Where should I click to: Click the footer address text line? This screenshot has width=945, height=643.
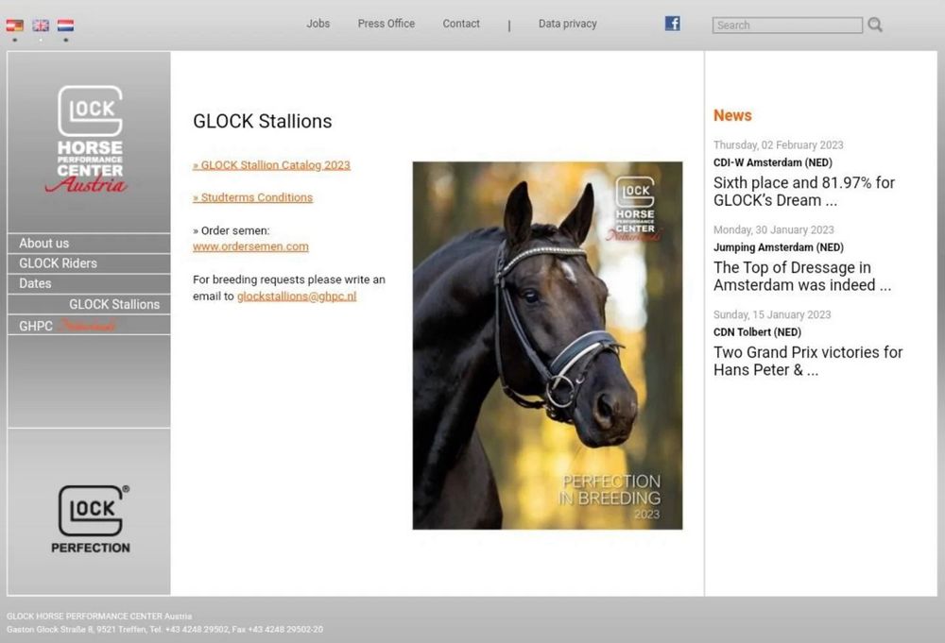click(164, 629)
